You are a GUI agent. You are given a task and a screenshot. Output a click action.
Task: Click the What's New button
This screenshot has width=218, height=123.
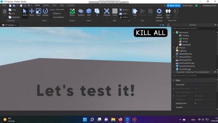pyautogui.click(x=174, y=5)
